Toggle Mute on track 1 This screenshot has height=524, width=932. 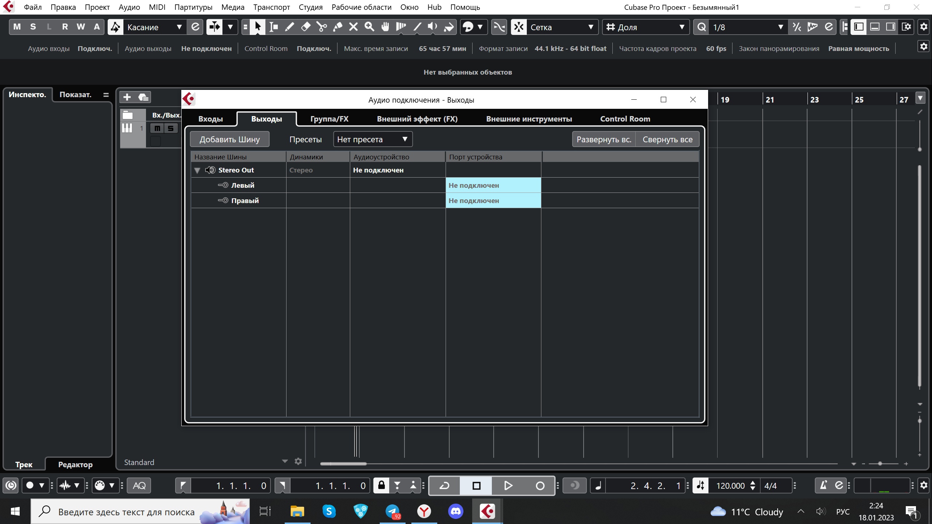coord(157,128)
